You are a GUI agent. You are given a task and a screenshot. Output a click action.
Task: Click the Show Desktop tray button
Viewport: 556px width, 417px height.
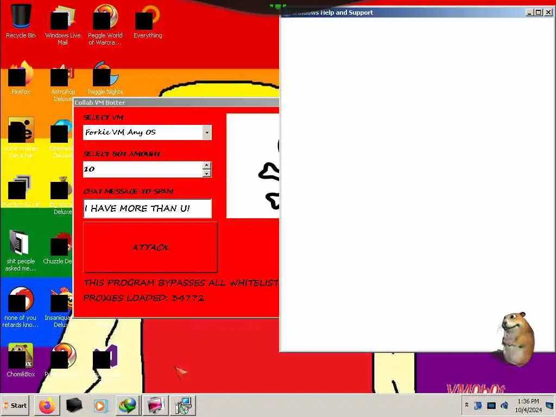pos(549,405)
